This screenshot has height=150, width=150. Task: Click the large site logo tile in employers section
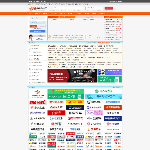point(37,94)
